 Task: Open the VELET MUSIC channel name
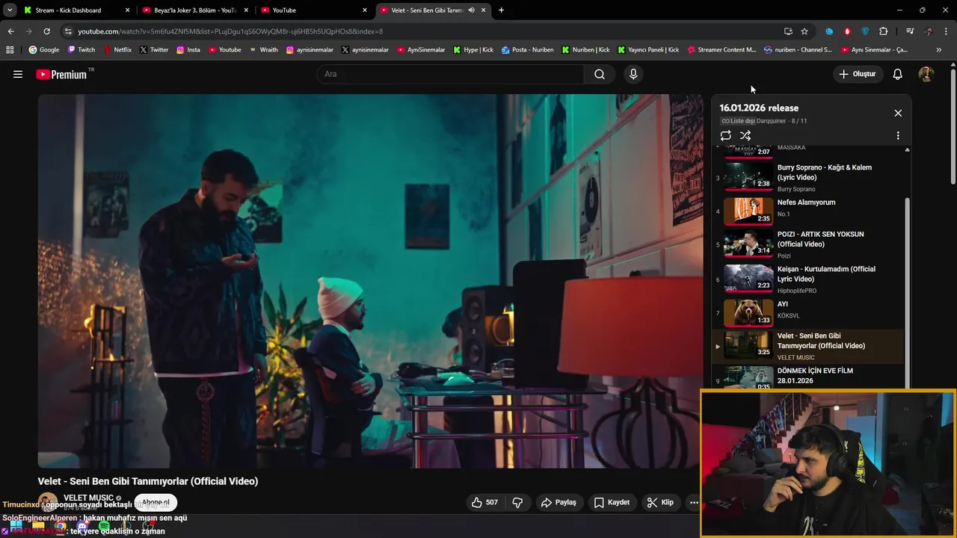point(88,498)
